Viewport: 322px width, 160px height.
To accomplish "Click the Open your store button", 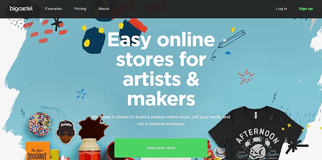I will pyautogui.click(x=161, y=148).
